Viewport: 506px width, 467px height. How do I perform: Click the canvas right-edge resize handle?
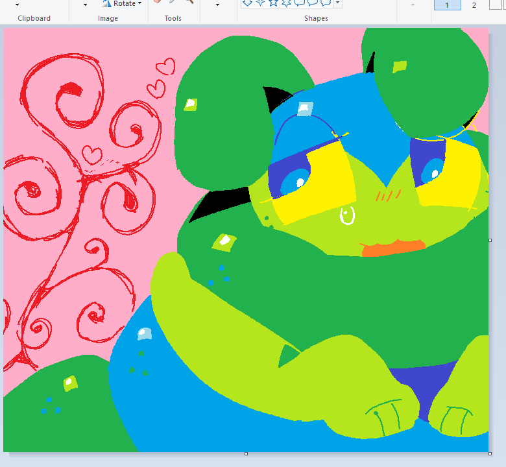pyautogui.click(x=490, y=240)
